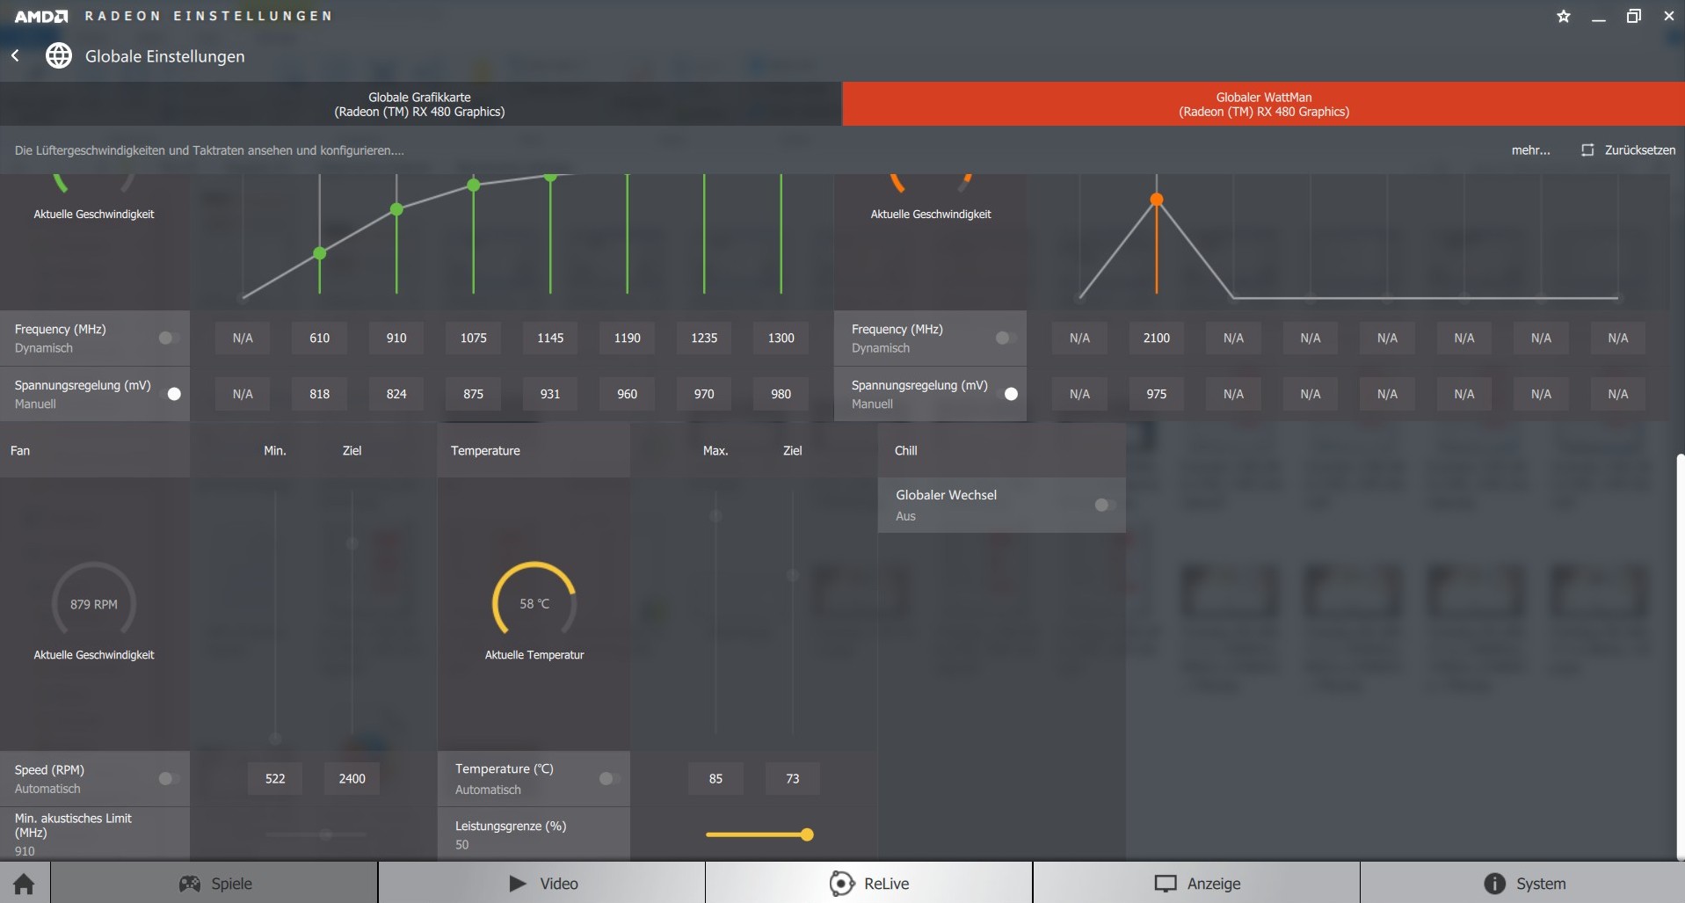Click the Fan Min. vertical slider
Viewport: 1685px width, 903px height.
(275, 615)
